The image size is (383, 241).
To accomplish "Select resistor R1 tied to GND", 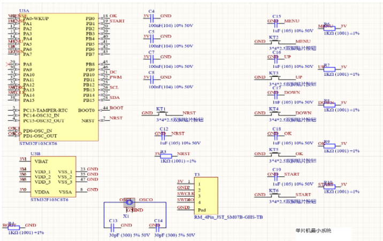I will (14, 228).
